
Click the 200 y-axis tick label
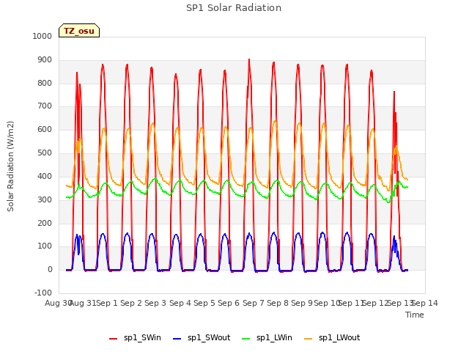(x=45, y=223)
